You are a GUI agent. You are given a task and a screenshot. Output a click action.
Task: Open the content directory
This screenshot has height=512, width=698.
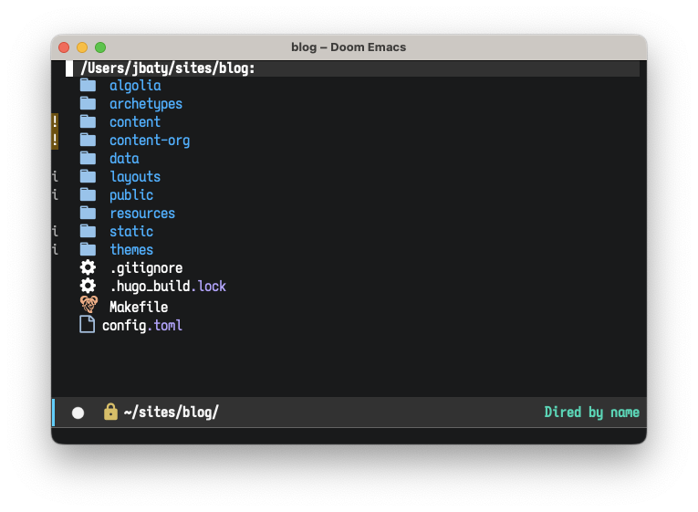(135, 122)
